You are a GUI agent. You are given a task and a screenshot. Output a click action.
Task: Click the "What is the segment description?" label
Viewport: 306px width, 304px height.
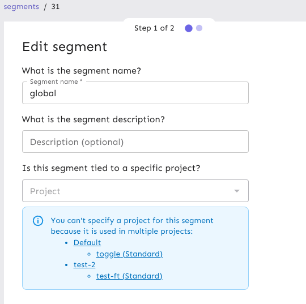click(93, 119)
